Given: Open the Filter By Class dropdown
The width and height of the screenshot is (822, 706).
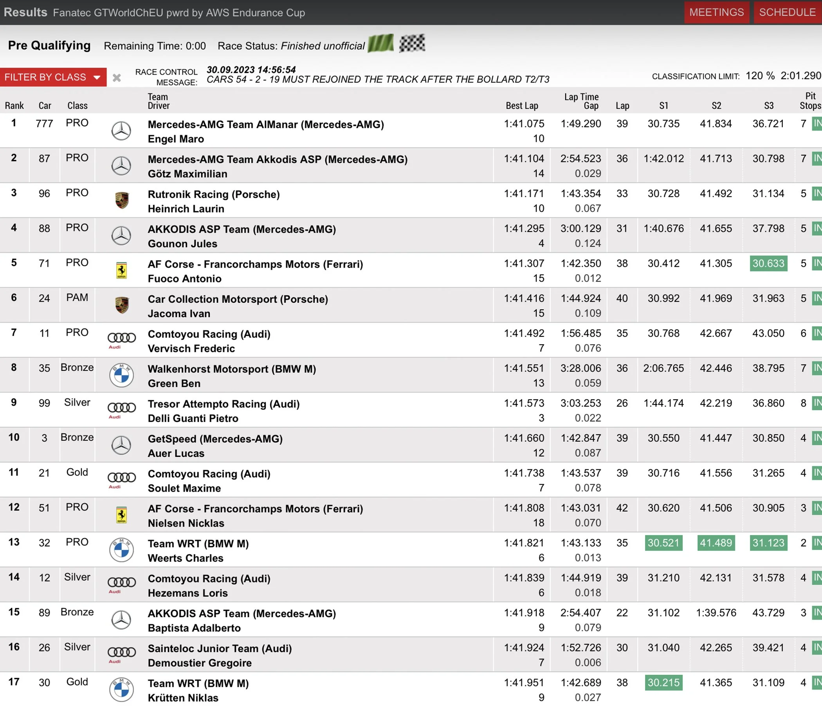Looking at the screenshot, I should (x=46, y=77).
